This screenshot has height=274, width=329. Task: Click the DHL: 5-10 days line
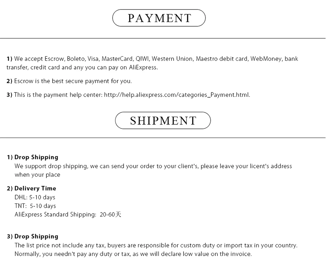pyautogui.click(x=35, y=197)
